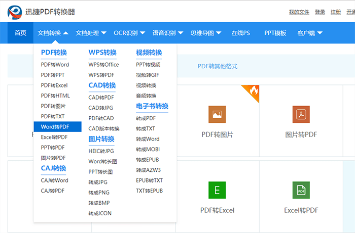The height and width of the screenshot is (233, 355).
Task: Open the PDF转其他格式 tab
Action: coord(218,66)
